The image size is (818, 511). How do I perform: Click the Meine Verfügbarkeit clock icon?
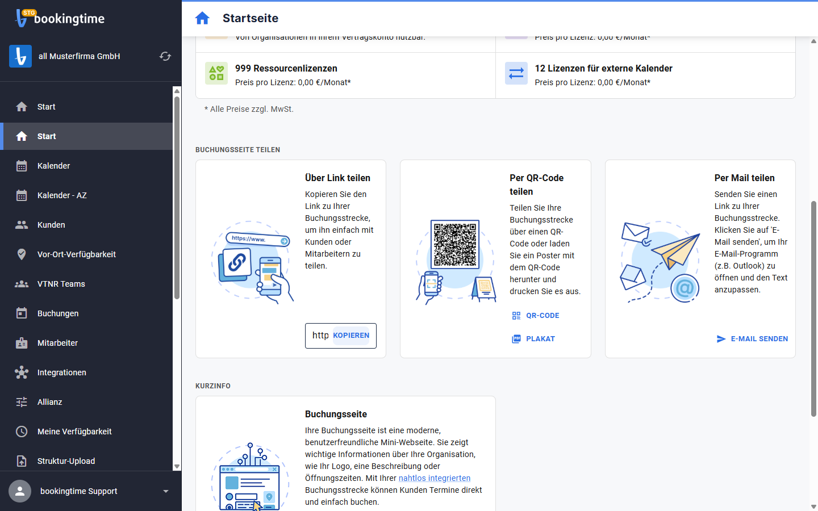point(22,432)
